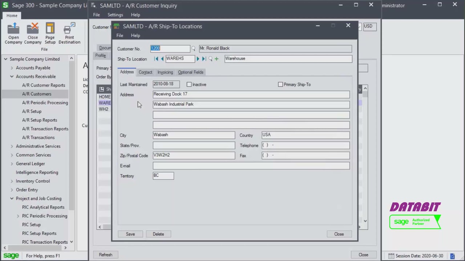The width and height of the screenshot is (465, 261).
Task: Click the pop-out icon in the Ship-To grid header
Action: (102, 89)
